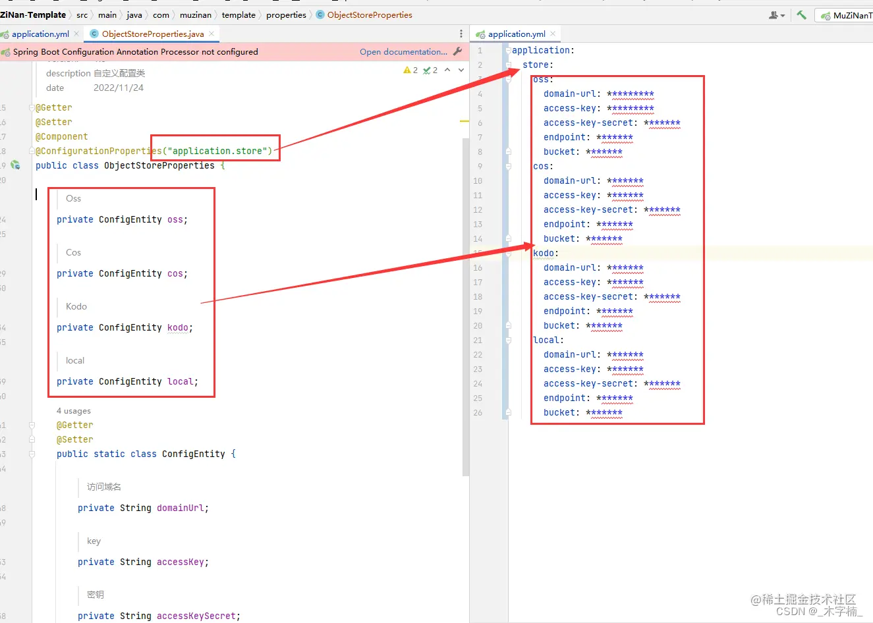Select the ObjectStoreProperties.java tab
The height and width of the screenshot is (623, 873).
coord(153,34)
